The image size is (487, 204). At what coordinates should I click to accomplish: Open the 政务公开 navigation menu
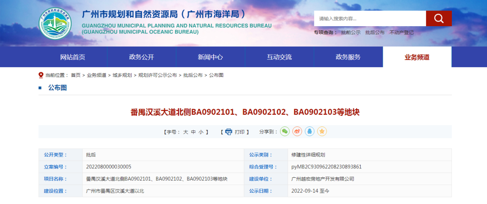tap(141, 57)
